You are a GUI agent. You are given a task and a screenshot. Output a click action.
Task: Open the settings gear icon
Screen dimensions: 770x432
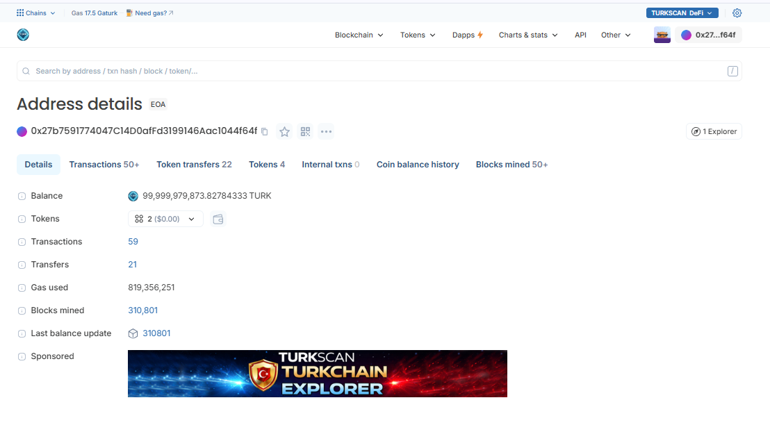coord(737,13)
